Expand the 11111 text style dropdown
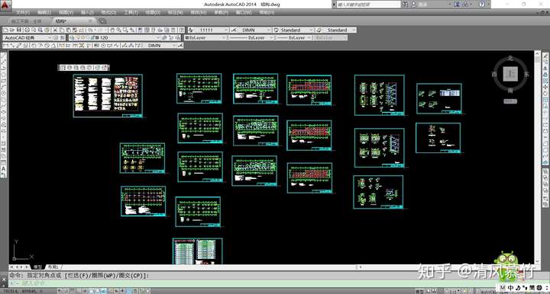550x294 pixels. tap(226, 30)
